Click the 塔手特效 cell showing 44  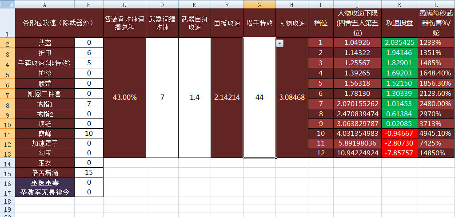click(x=259, y=98)
